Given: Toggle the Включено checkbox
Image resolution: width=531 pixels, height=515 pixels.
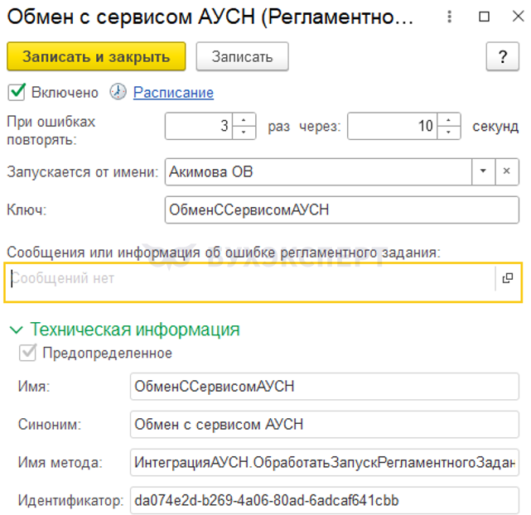Looking at the screenshot, I should (17, 93).
